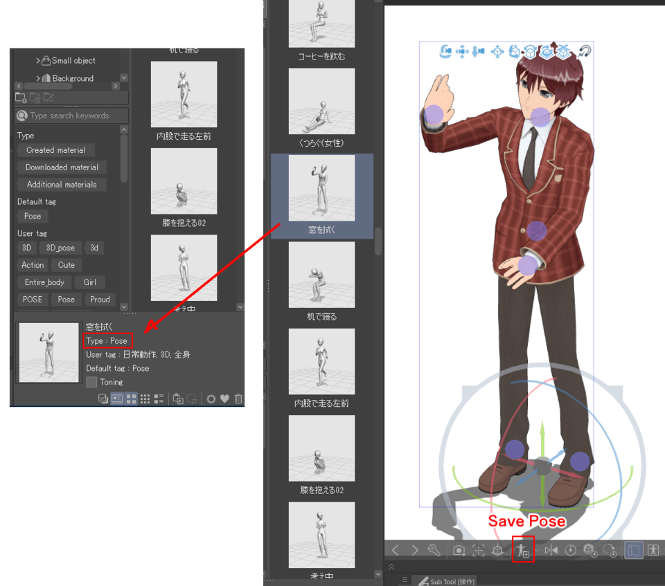665x586 pixels.
Task: Filter by Created material tag
Action: [55, 150]
